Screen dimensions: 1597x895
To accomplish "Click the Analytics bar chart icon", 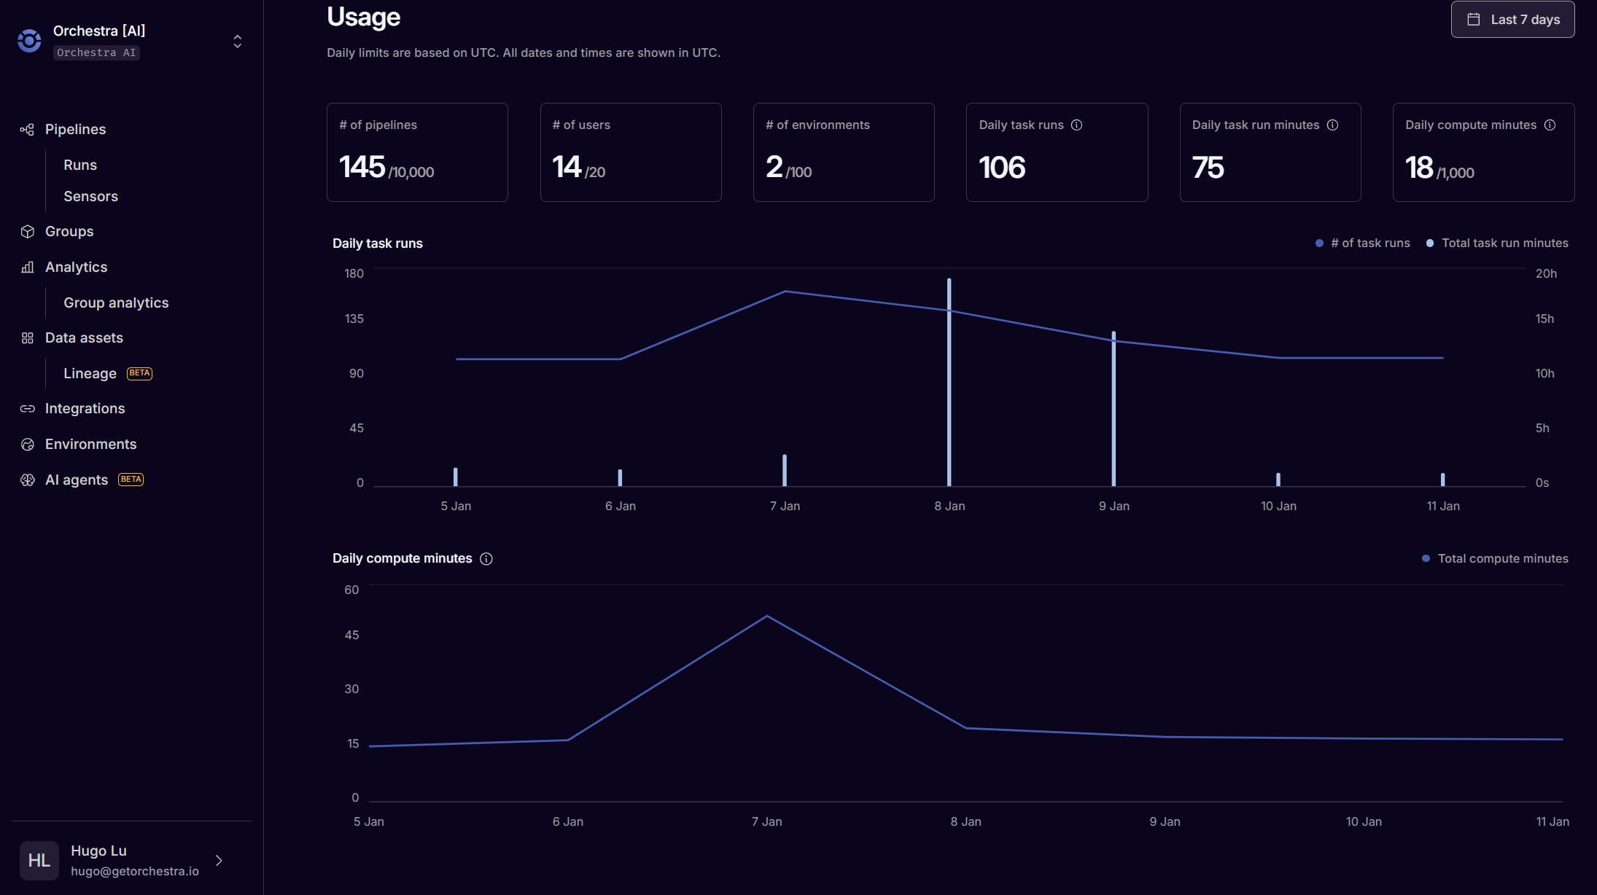I will 27,267.
